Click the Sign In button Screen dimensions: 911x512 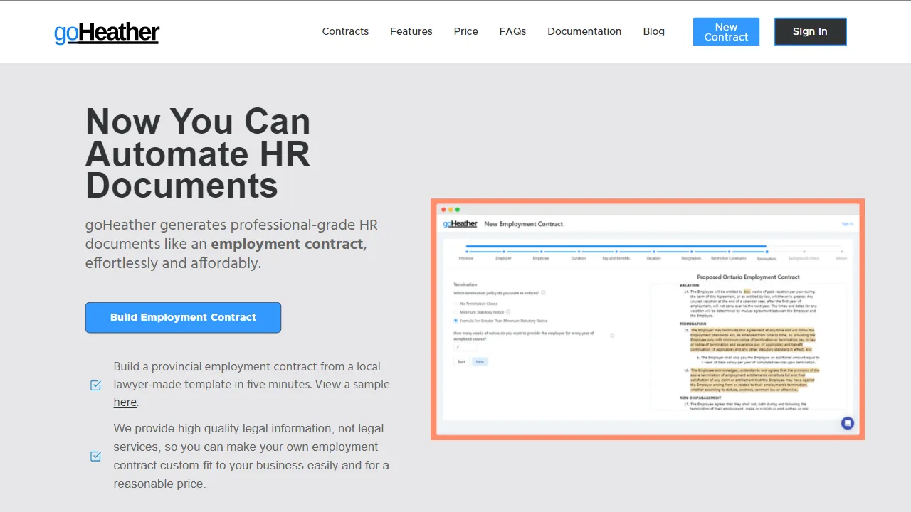point(810,32)
